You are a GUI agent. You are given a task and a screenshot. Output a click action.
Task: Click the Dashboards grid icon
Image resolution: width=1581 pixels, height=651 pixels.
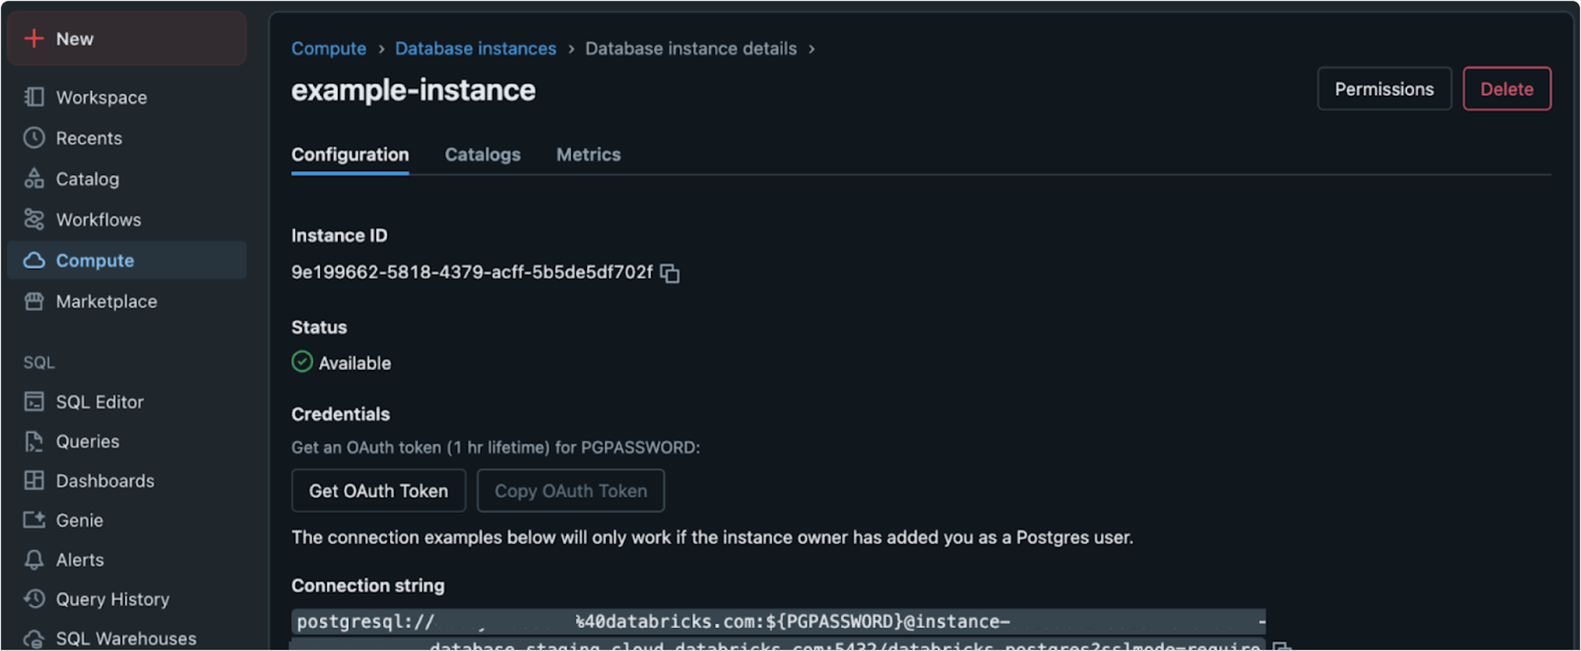click(34, 480)
